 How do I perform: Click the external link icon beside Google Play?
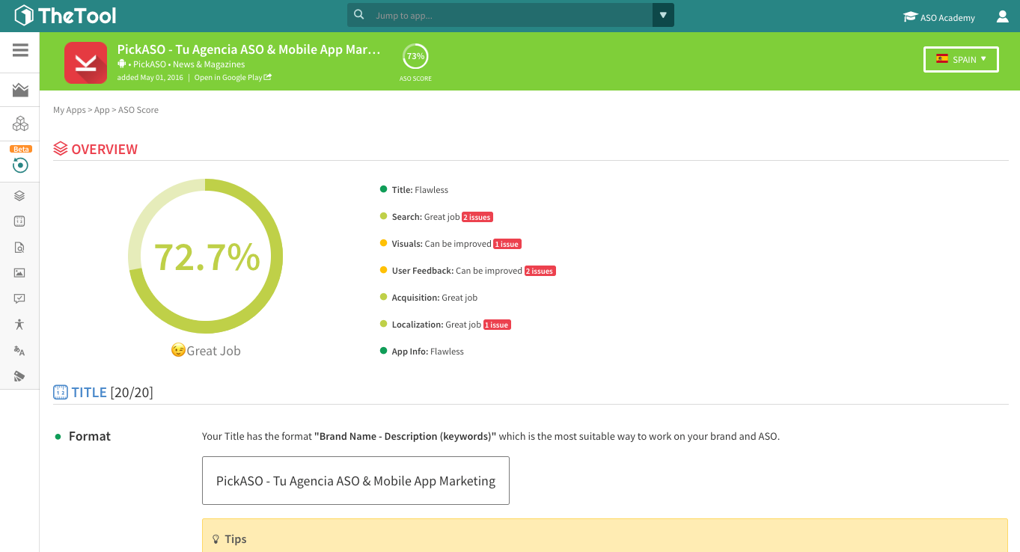pyautogui.click(x=268, y=77)
